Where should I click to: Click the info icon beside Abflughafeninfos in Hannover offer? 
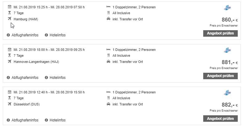pyautogui.click(x=8, y=78)
